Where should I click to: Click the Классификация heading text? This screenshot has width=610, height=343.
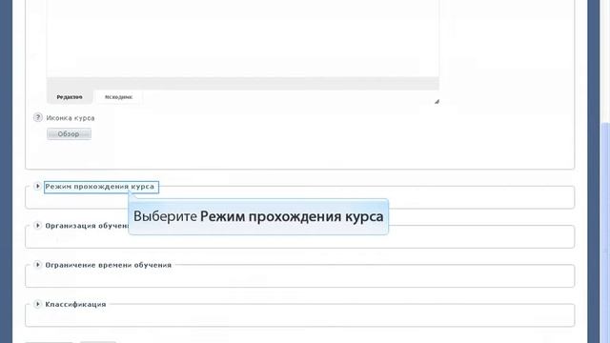[75, 304]
